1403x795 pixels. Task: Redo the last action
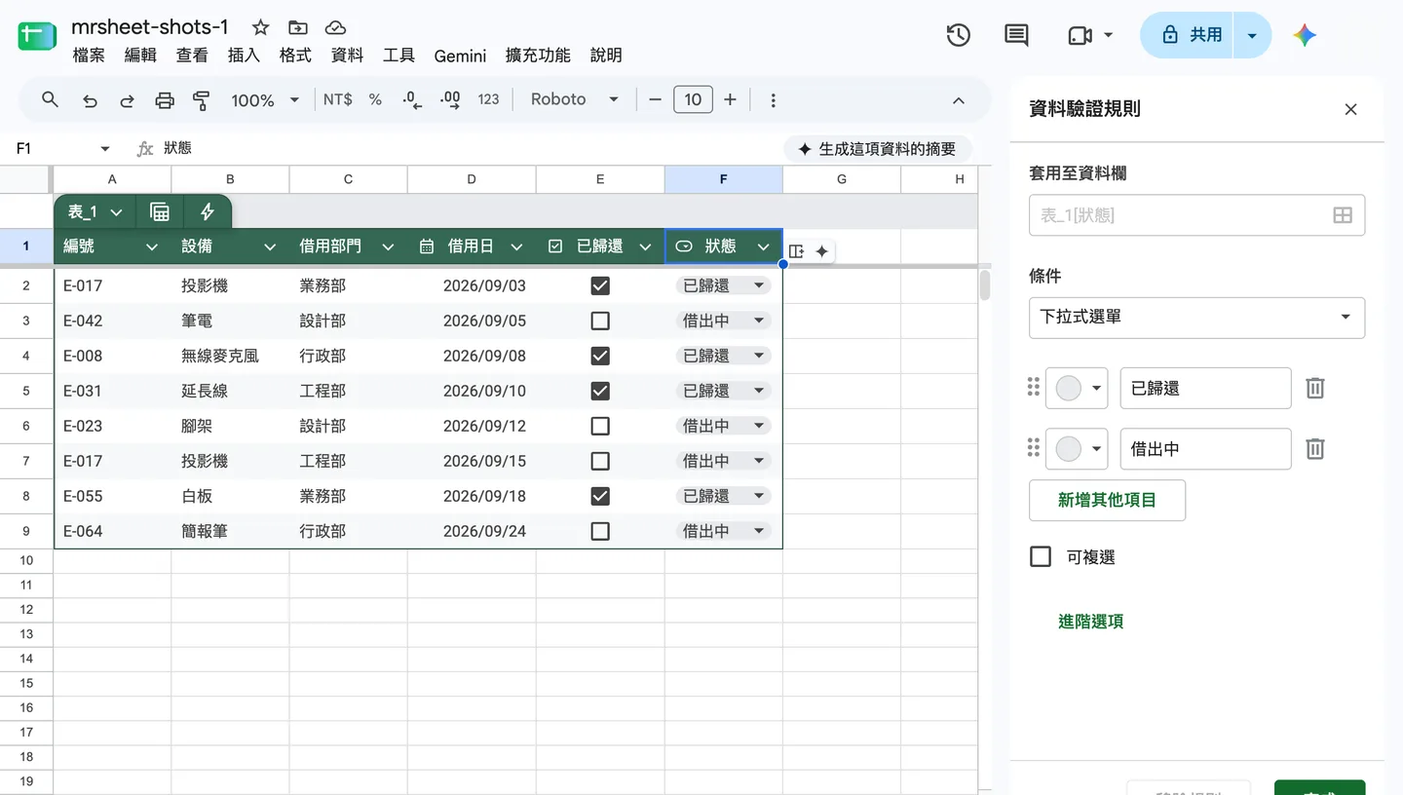coord(127,99)
